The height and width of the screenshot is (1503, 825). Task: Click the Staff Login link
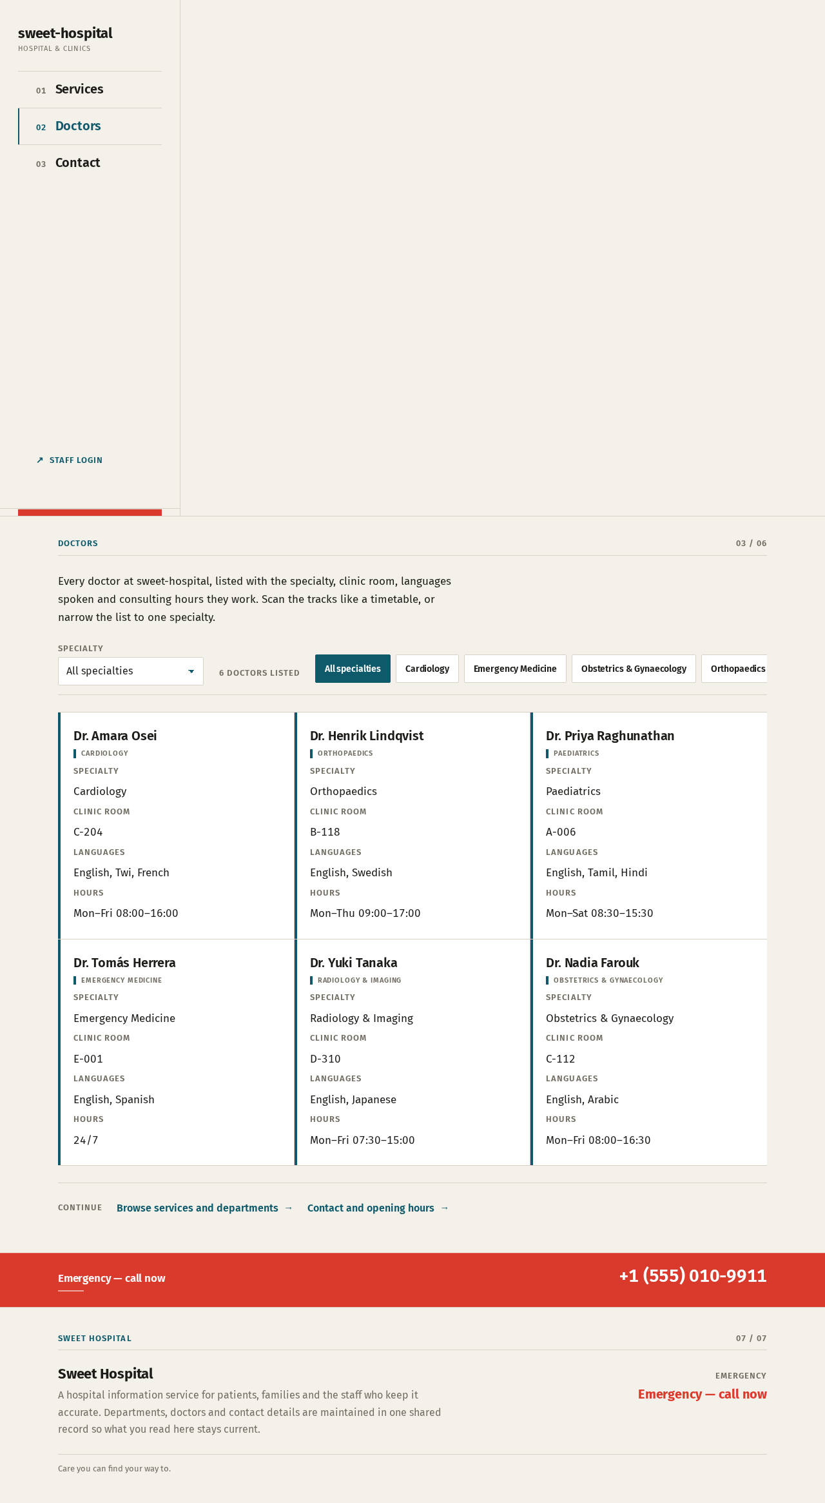coord(70,460)
